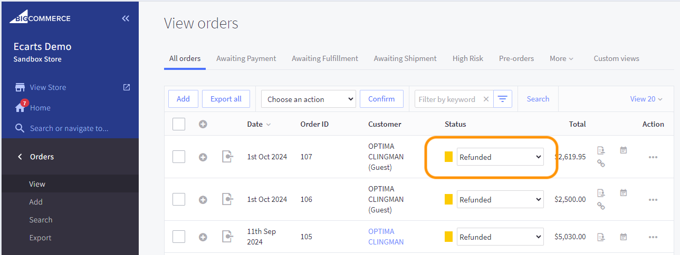This screenshot has height=255, width=680.
Task: Click order source icon for order 107
Action: pyautogui.click(x=227, y=157)
